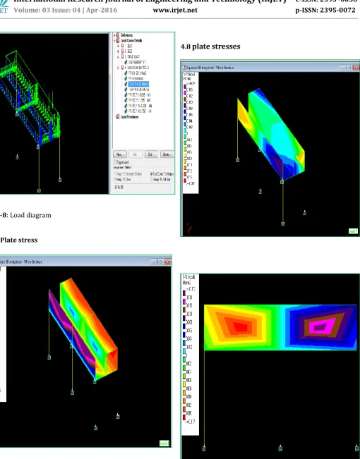Choose Assign To Selected Entities radio

(114, 174)
